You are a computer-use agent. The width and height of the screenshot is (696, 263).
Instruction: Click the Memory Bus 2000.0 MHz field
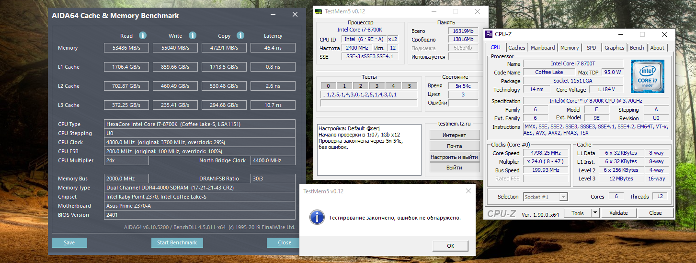[126, 179]
